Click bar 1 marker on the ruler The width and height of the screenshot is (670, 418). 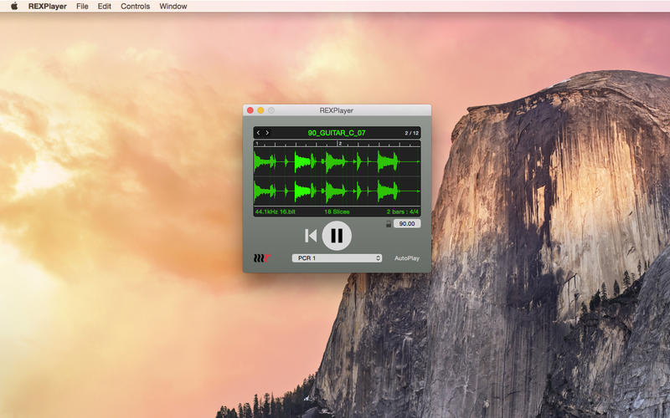pyautogui.click(x=256, y=144)
